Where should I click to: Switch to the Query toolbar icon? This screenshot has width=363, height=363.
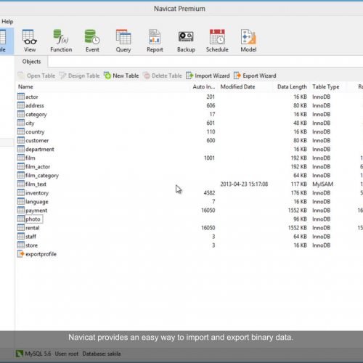pos(123,41)
